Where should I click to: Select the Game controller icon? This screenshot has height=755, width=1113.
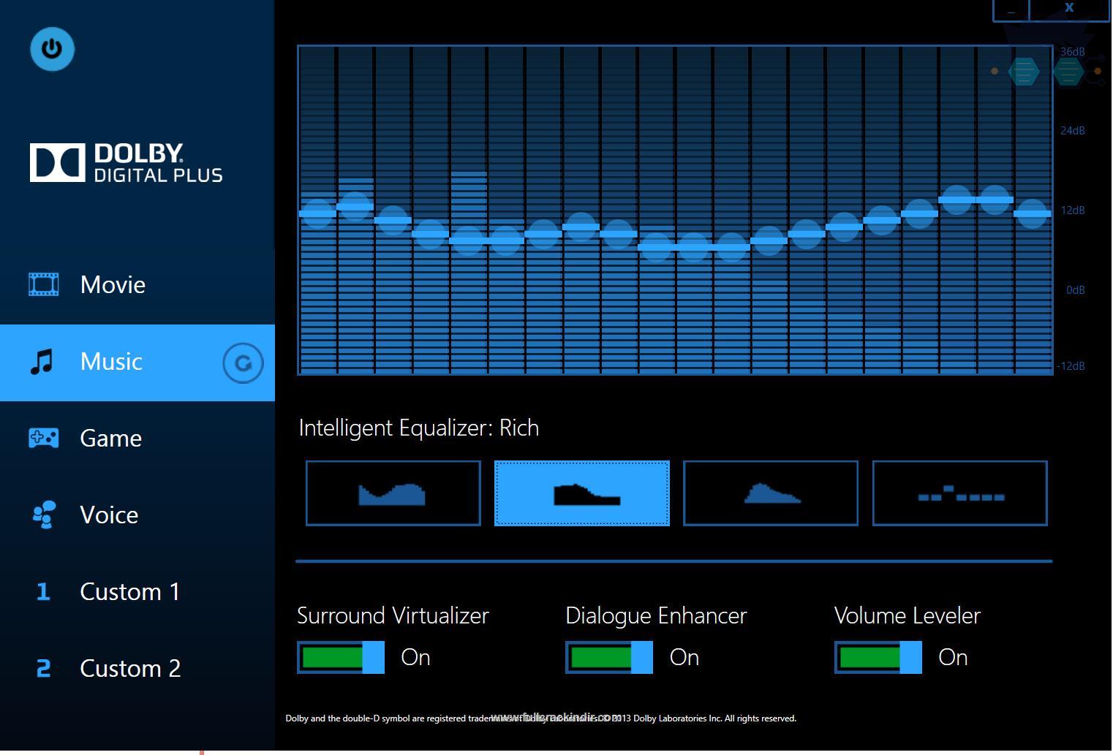(x=43, y=438)
